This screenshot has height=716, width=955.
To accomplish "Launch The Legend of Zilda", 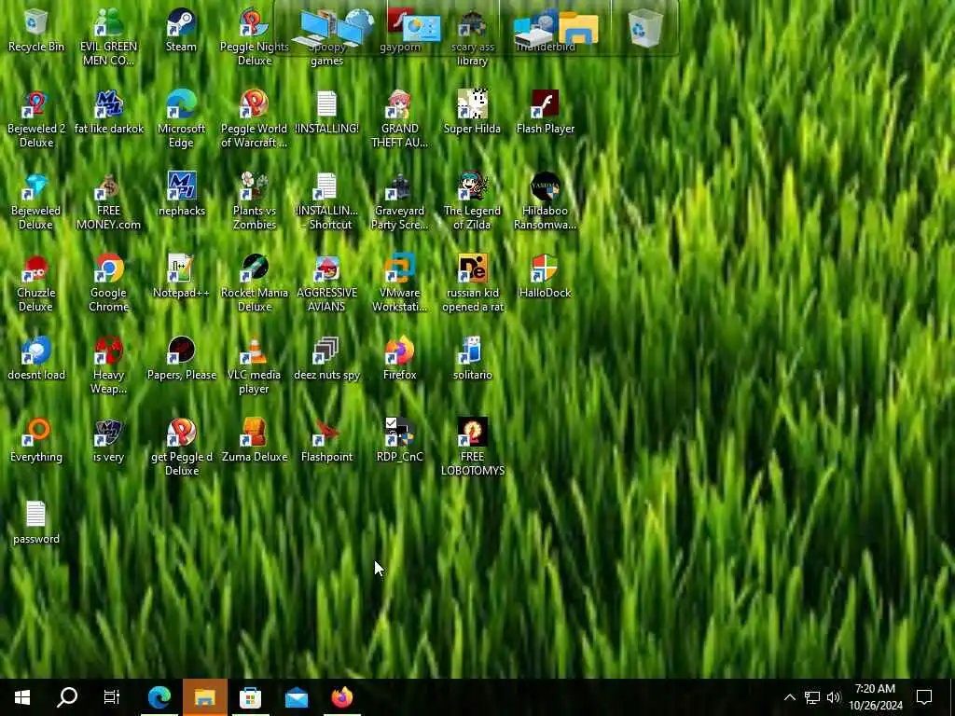I will (472, 201).
